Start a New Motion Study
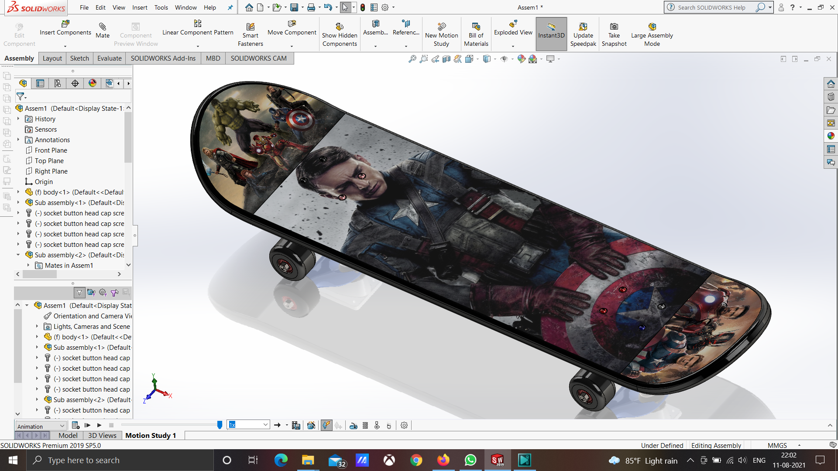The width and height of the screenshot is (838, 471). [441, 35]
